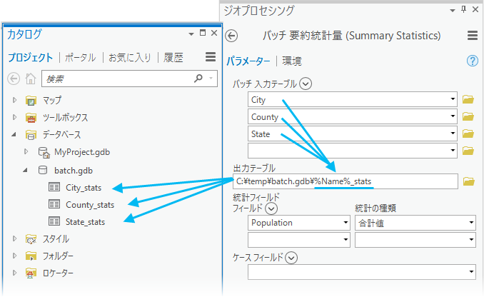
Task: Open the Catalog pane options menu
Action: click(210, 57)
